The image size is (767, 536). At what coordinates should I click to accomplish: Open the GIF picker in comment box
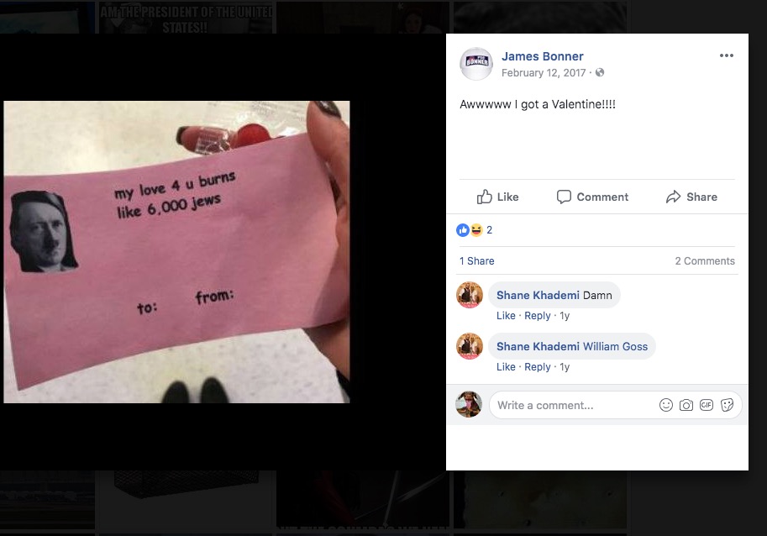(x=707, y=405)
